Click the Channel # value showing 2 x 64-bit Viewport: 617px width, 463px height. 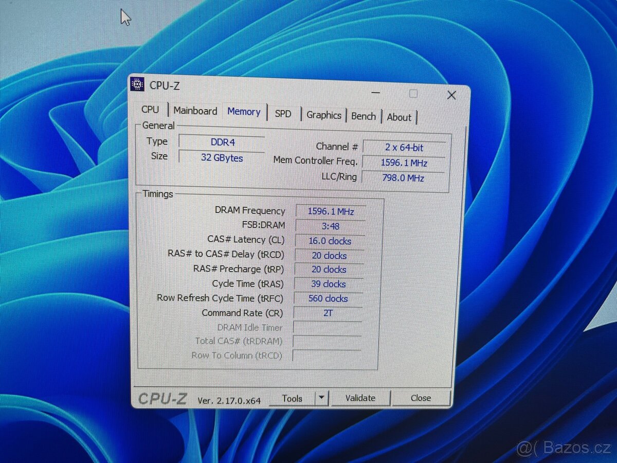pyautogui.click(x=404, y=147)
